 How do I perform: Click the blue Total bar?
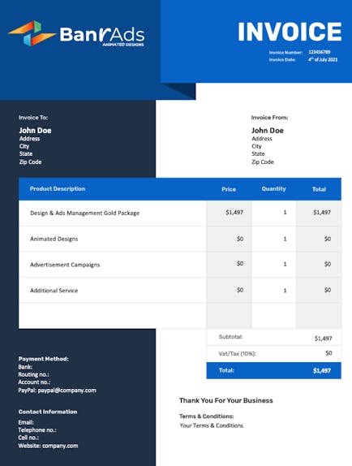273,370
